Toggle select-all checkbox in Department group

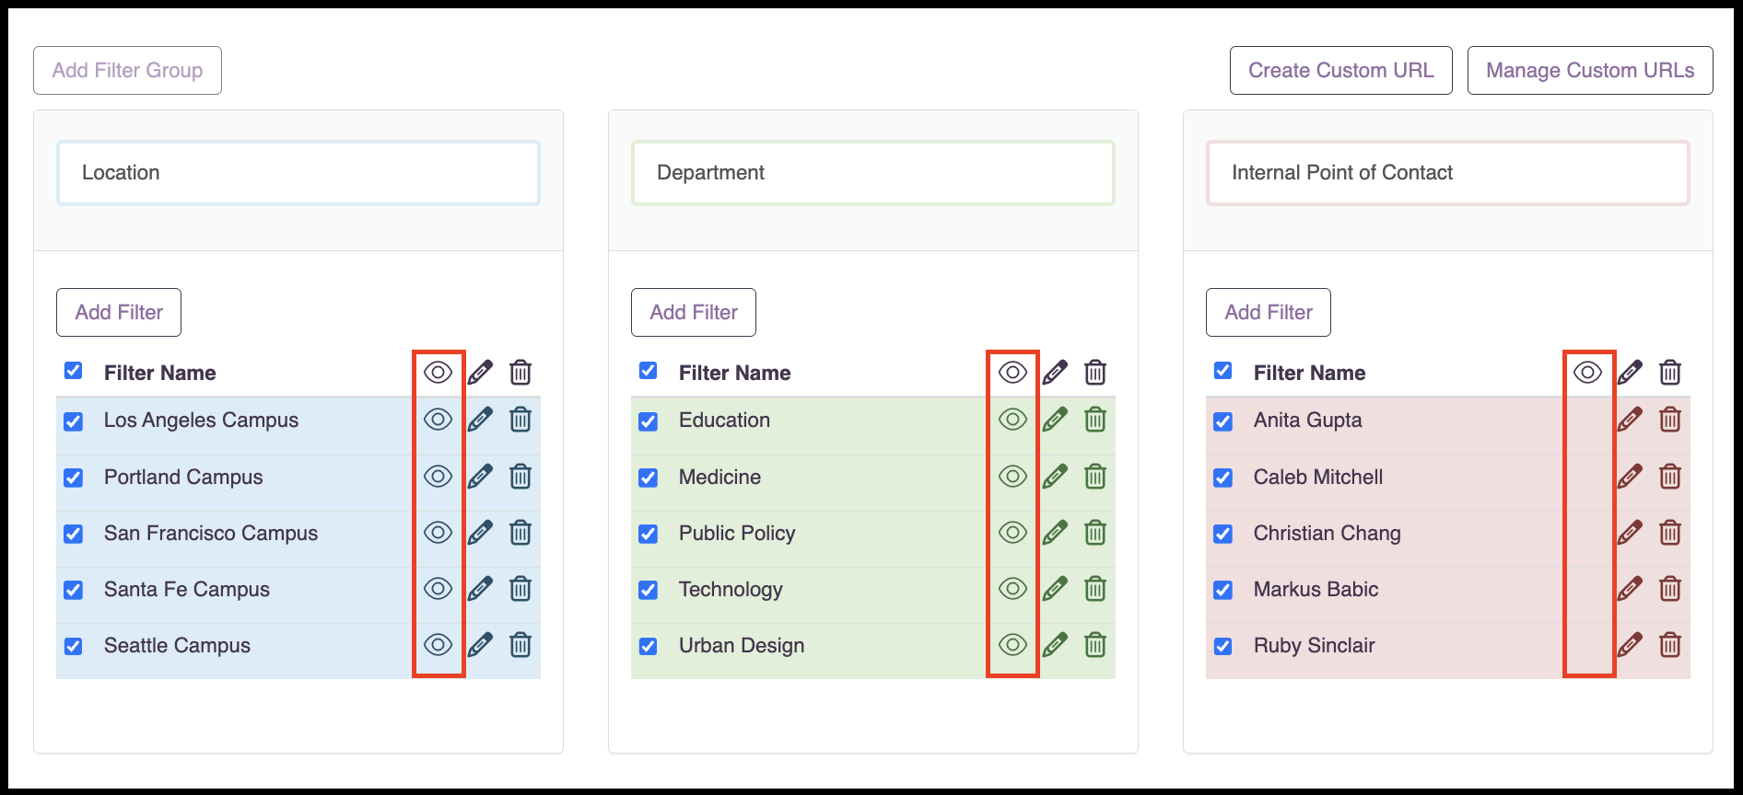pos(649,371)
